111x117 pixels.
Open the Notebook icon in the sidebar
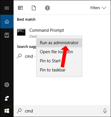click(7, 35)
